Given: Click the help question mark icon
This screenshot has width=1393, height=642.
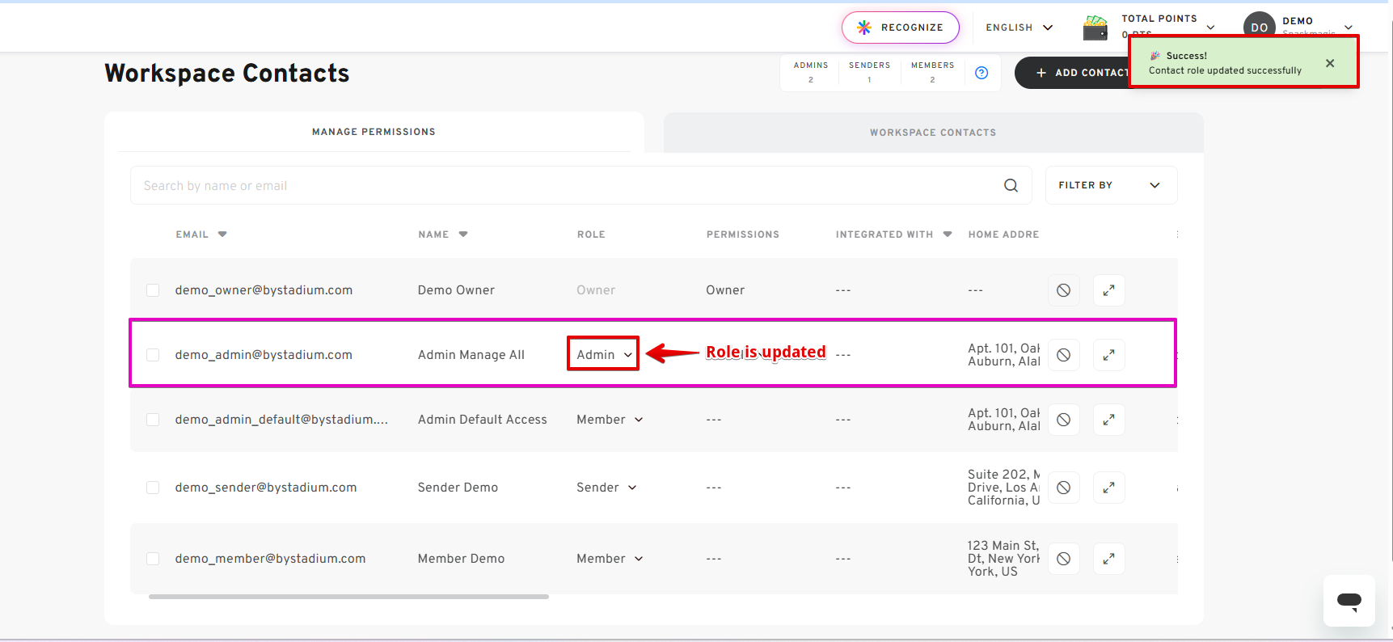Looking at the screenshot, I should 981,73.
